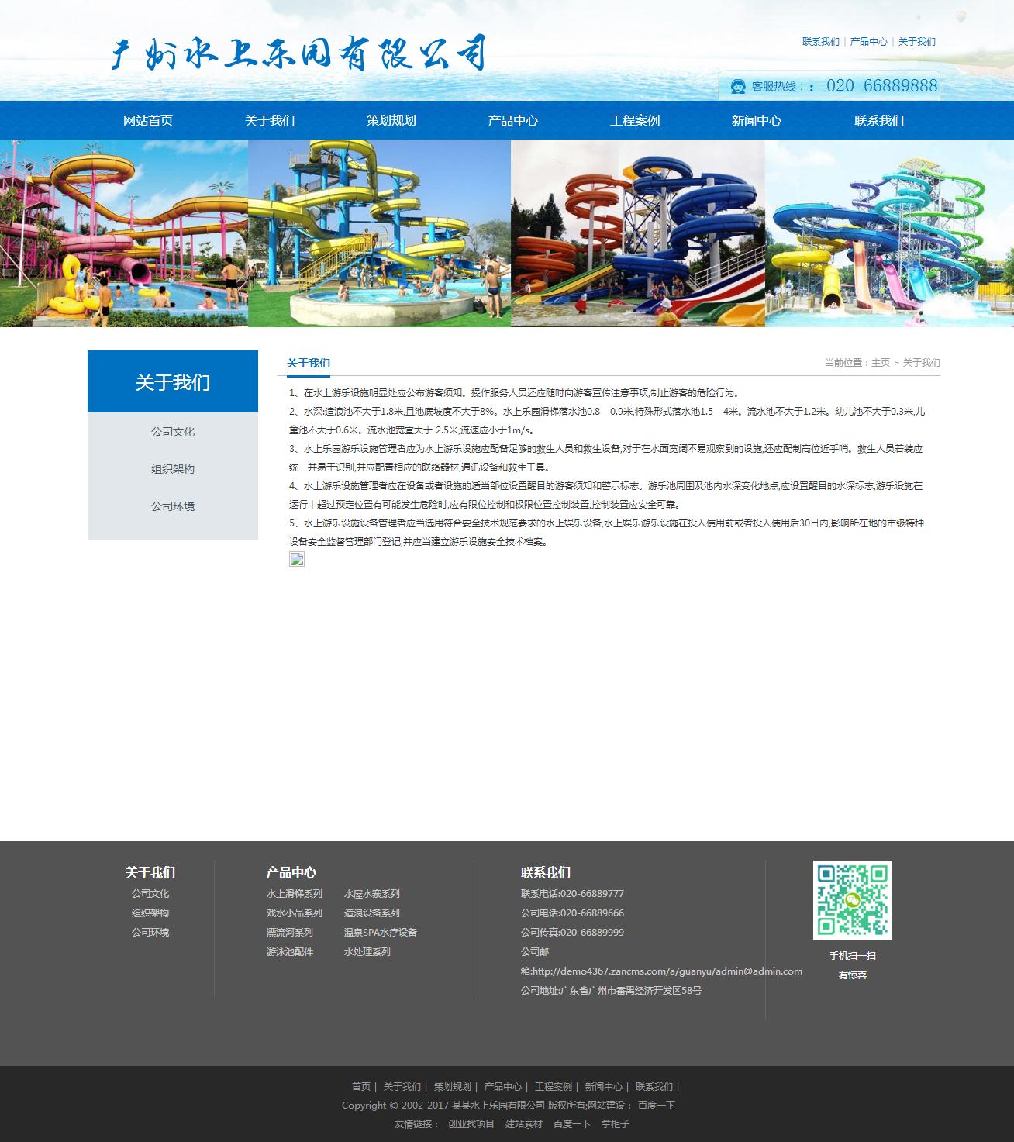Viewport: 1014px width, 1142px height.
Task: Click the blue spiral slides banner image
Action: coord(638,233)
